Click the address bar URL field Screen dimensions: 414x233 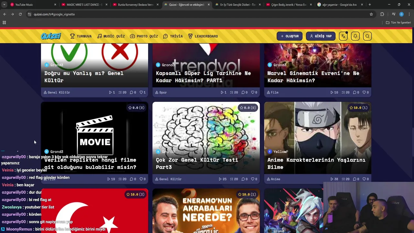197,14
